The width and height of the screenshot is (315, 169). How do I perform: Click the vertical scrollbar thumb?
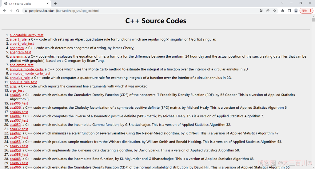[313, 20]
